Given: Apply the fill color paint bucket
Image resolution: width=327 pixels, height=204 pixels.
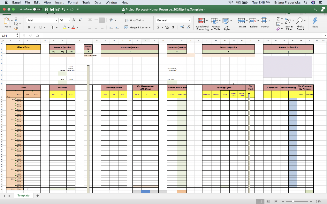Looking at the screenshot, I should pyautogui.click(x=65, y=27).
